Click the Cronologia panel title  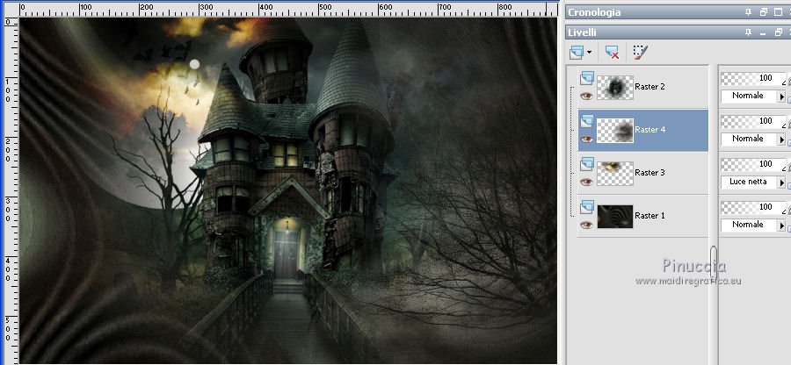594,12
